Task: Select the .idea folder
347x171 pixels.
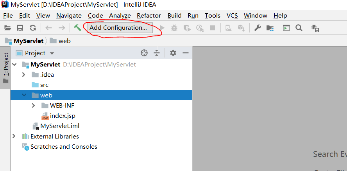Action: [x=47, y=75]
